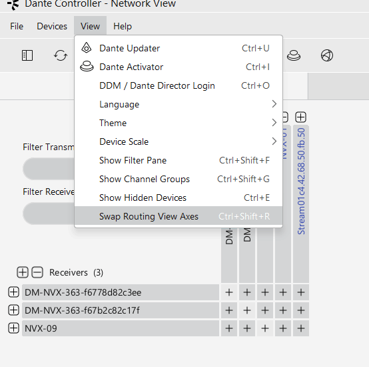Collapse all receivers with minus button
The image size is (369, 367).
pyautogui.click(x=37, y=272)
